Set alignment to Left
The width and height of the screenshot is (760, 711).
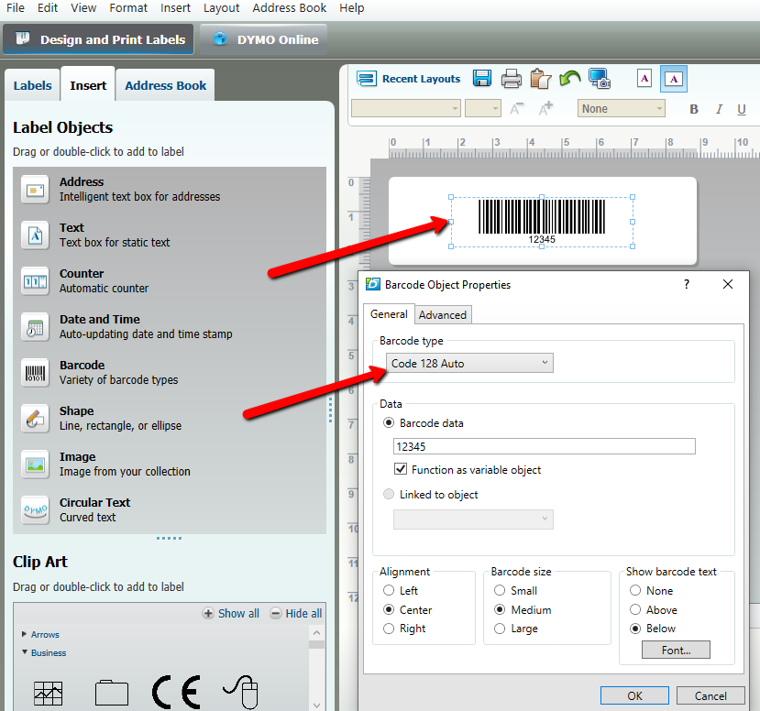pyautogui.click(x=388, y=590)
